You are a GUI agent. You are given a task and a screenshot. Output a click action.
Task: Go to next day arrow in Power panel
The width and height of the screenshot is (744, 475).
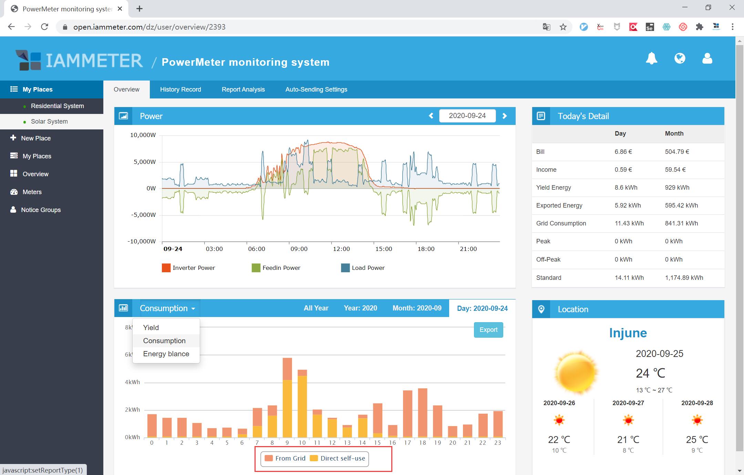pyautogui.click(x=505, y=116)
